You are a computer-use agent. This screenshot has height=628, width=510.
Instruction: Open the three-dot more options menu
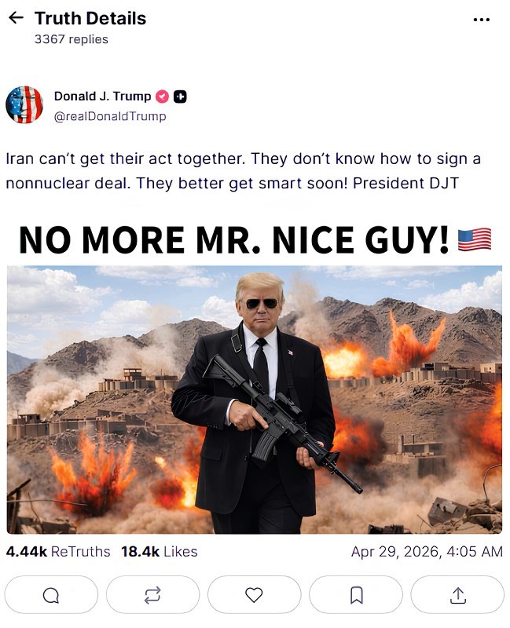(481, 19)
